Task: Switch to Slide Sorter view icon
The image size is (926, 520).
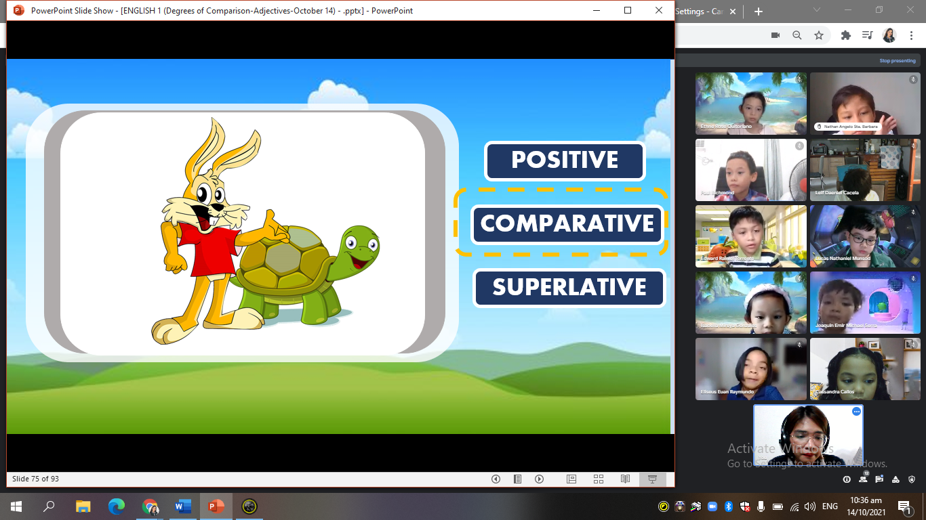Action: tap(599, 479)
